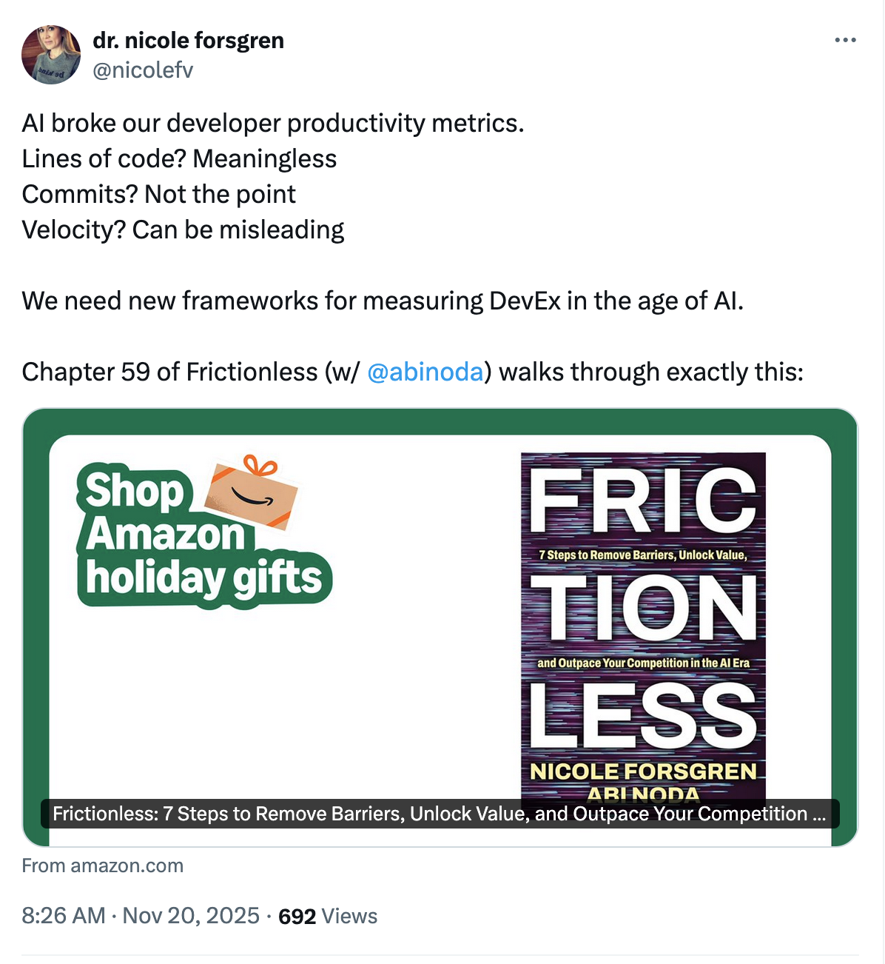Viewport: 885px width, 964px height.
Task: Click the "Velocity? Can be misleading" line
Action: (x=183, y=230)
